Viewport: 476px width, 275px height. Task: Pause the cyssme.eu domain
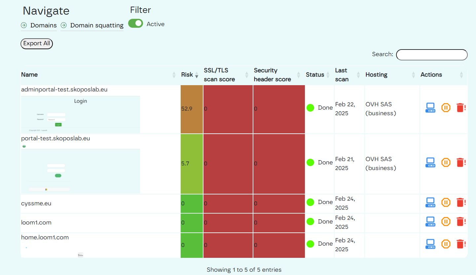click(446, 202)
